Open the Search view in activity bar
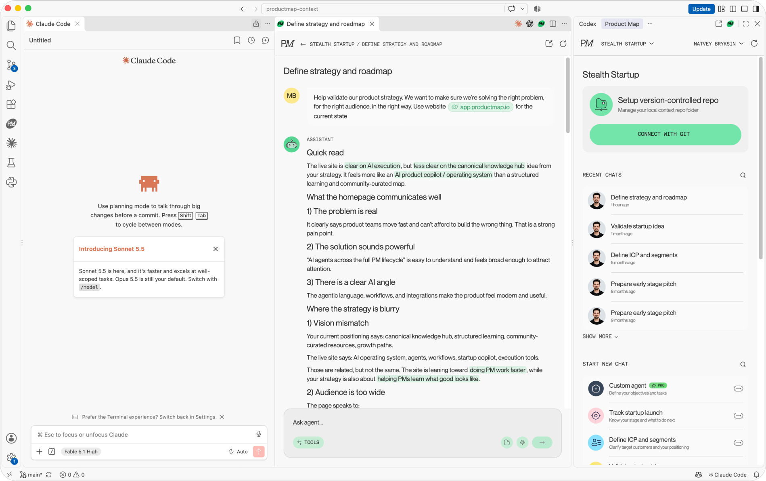766x481 pixels. (x=11, y=46)
